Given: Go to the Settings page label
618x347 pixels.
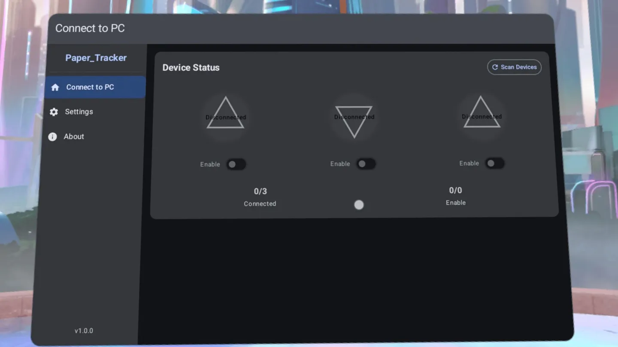Looking at the screenshot, I should click(x=79, y=112).
